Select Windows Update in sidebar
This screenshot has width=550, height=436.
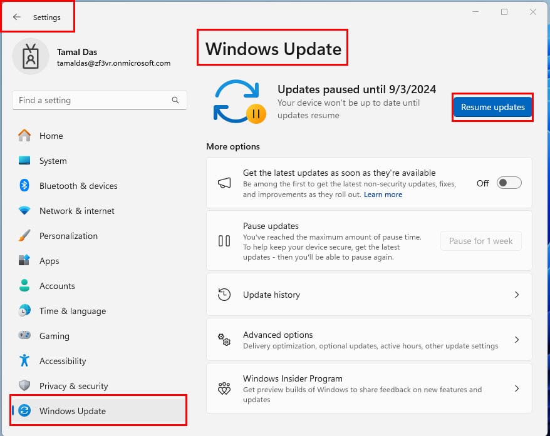point(98,410)
